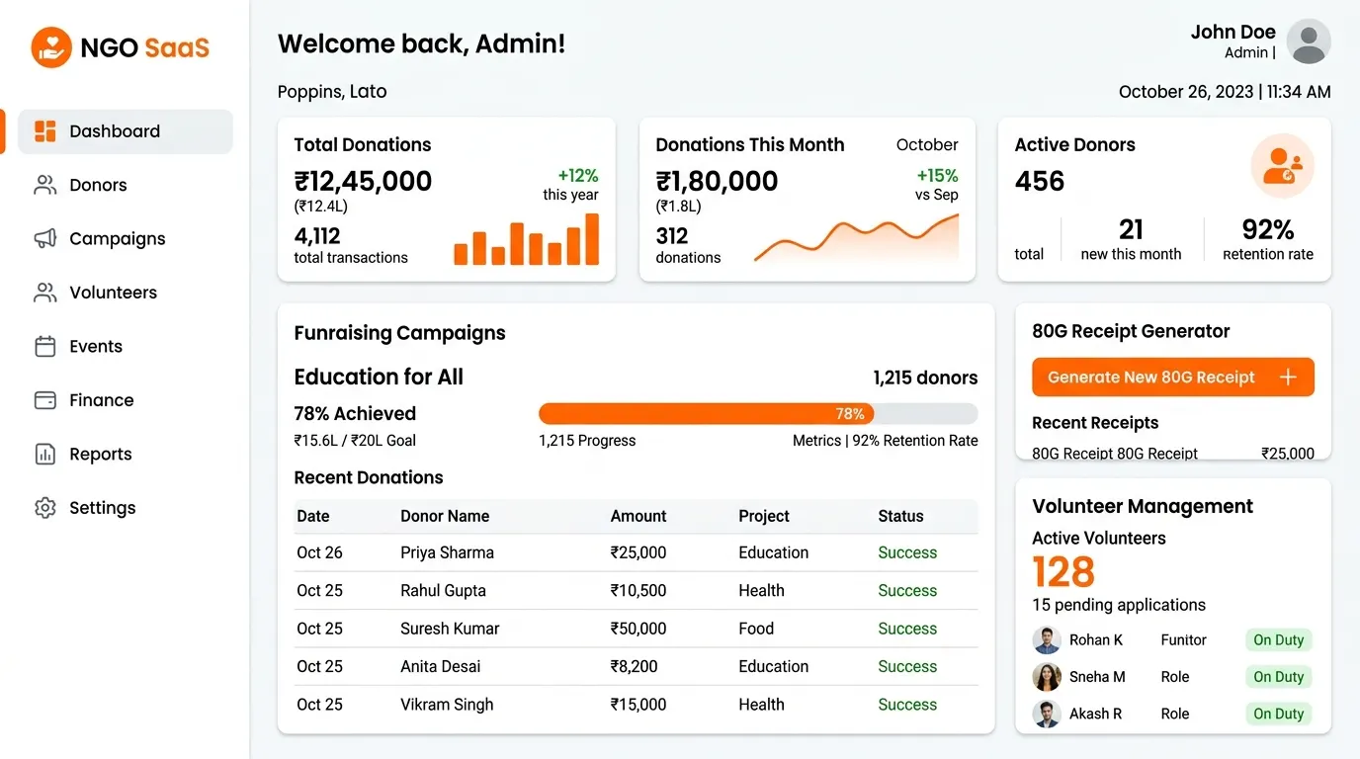Click the Active Donors orange user icon
1360x759 pixels.
click(x=1283, y=165)
